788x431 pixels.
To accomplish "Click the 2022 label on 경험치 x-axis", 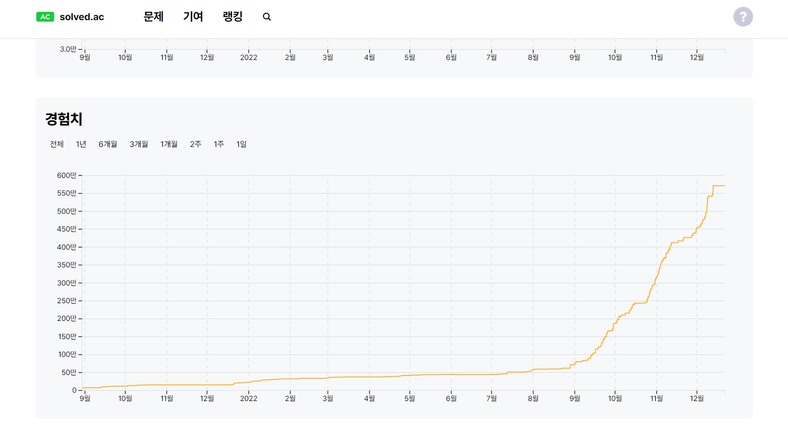I will [x=248, y=399].
